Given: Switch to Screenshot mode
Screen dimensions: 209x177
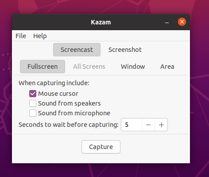Looking at the screenshot, I should 125,50.
